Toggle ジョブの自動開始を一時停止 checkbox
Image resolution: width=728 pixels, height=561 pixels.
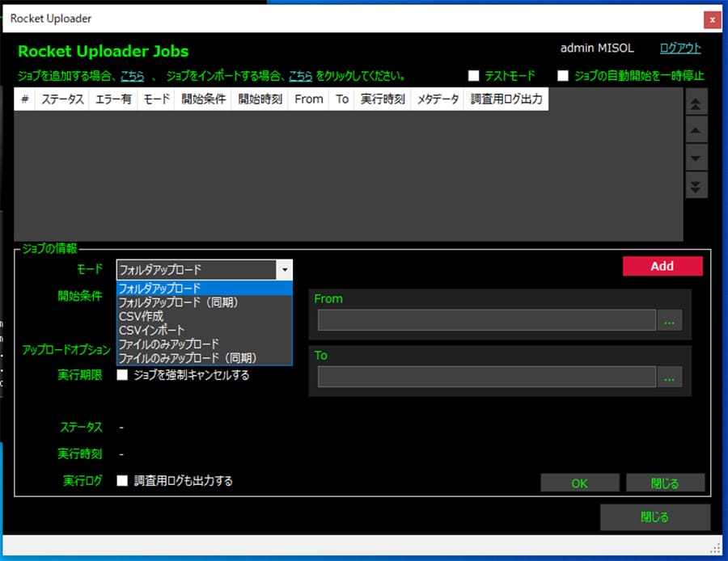(563, 76)
